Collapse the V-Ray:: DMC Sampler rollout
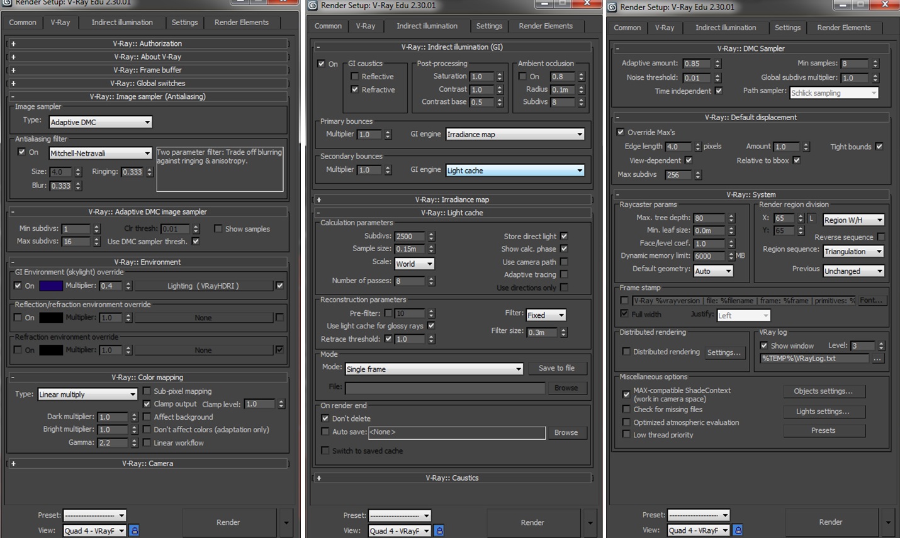 pyautogui.click(x=750, y=48)
